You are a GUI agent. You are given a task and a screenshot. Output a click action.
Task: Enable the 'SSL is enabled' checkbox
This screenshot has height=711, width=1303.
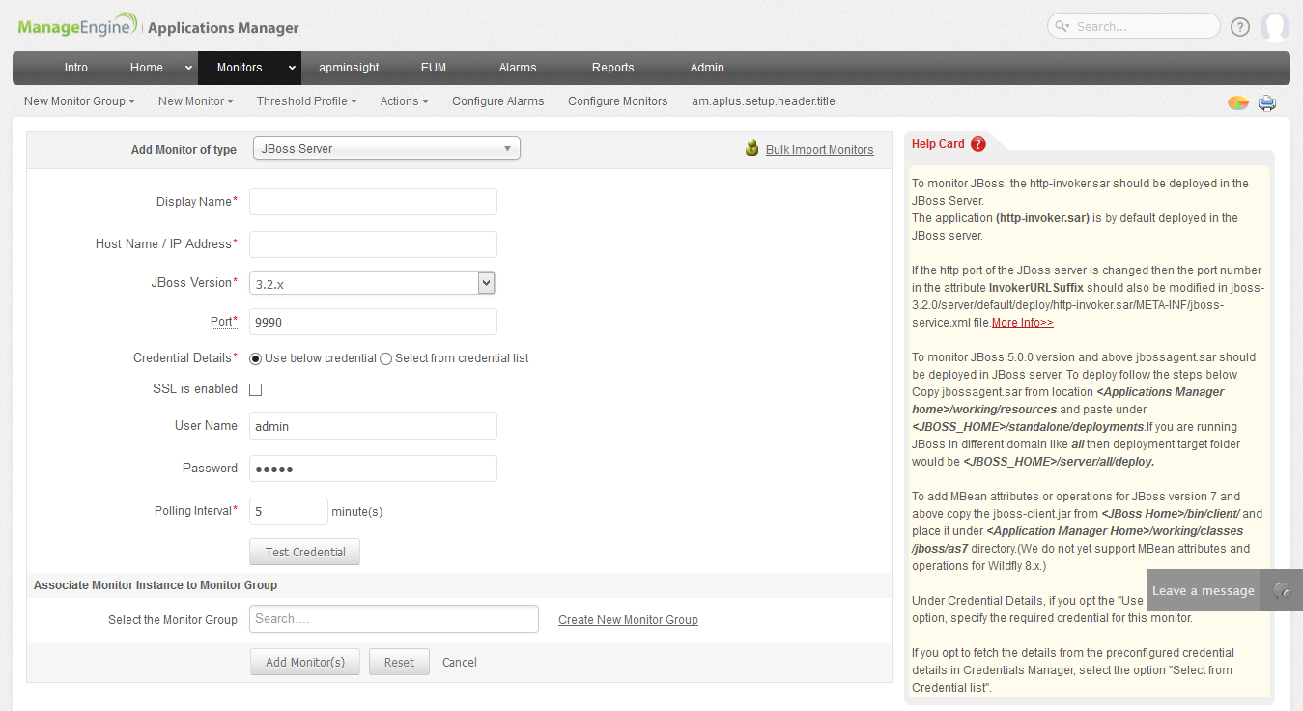256,389
